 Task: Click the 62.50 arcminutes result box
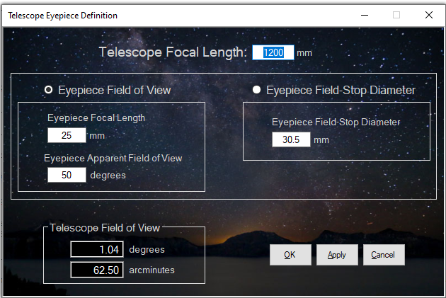pyautogui.click(x=97, y=270)
